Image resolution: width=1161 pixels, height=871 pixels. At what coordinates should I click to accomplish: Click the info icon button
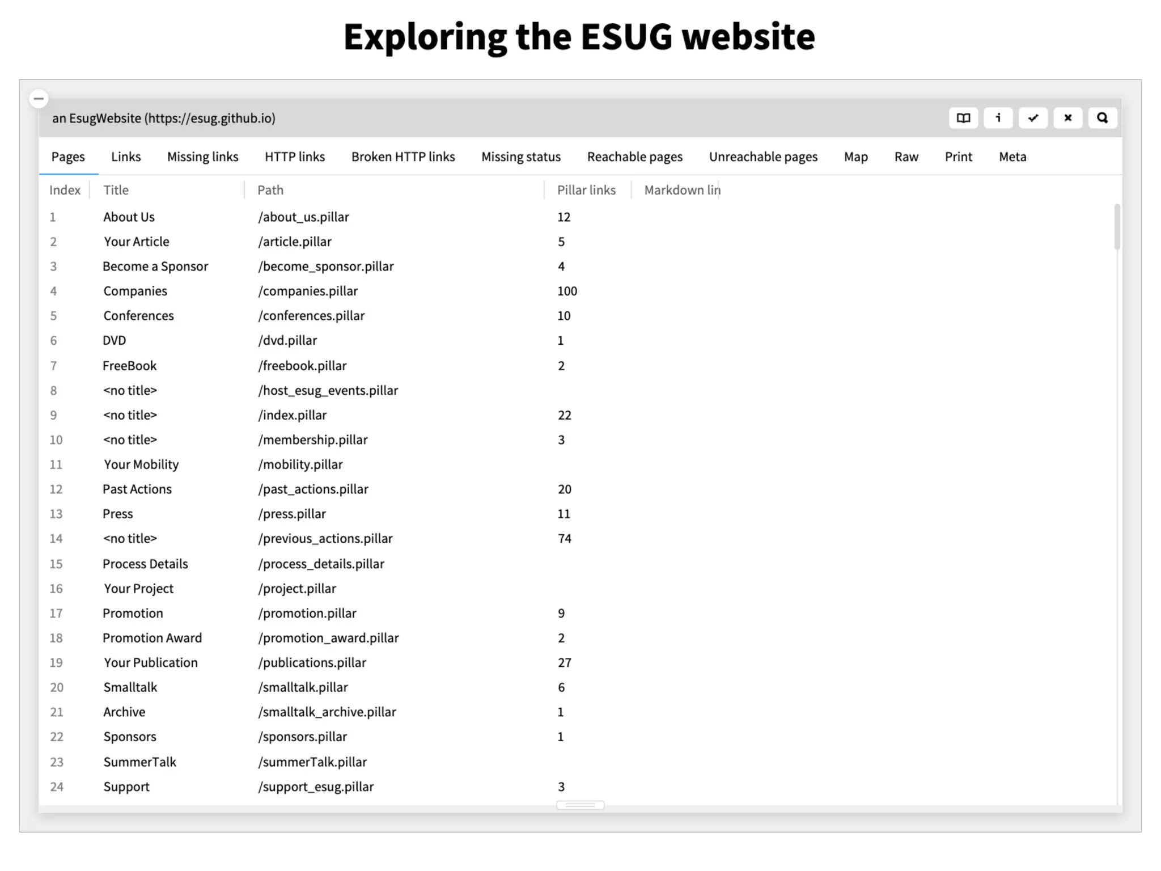click(998, 118)
